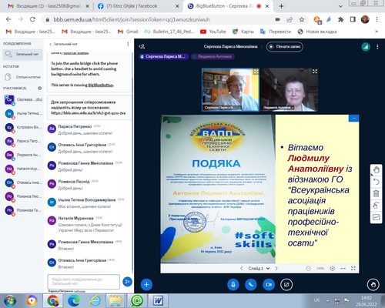Toggle the users list panel
This screenshot has height=308, width=385.
click(x=142, y=46)
